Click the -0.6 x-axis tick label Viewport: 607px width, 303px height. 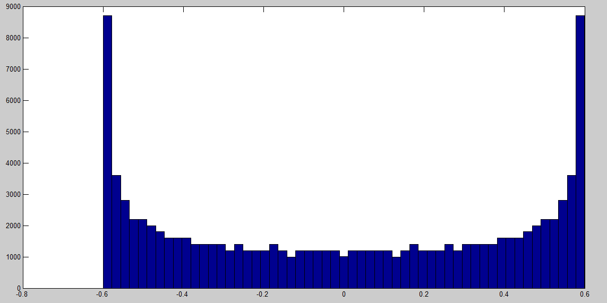(102, 295)
